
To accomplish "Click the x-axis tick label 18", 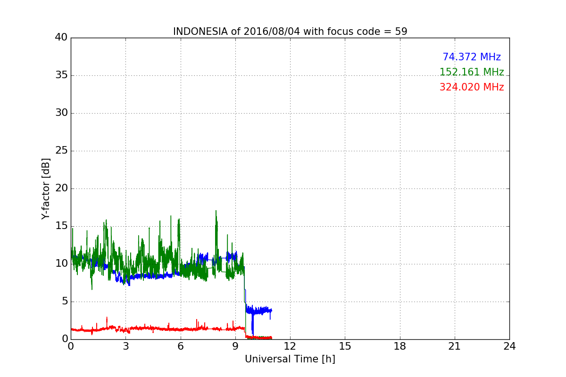I will pos(400,346).
